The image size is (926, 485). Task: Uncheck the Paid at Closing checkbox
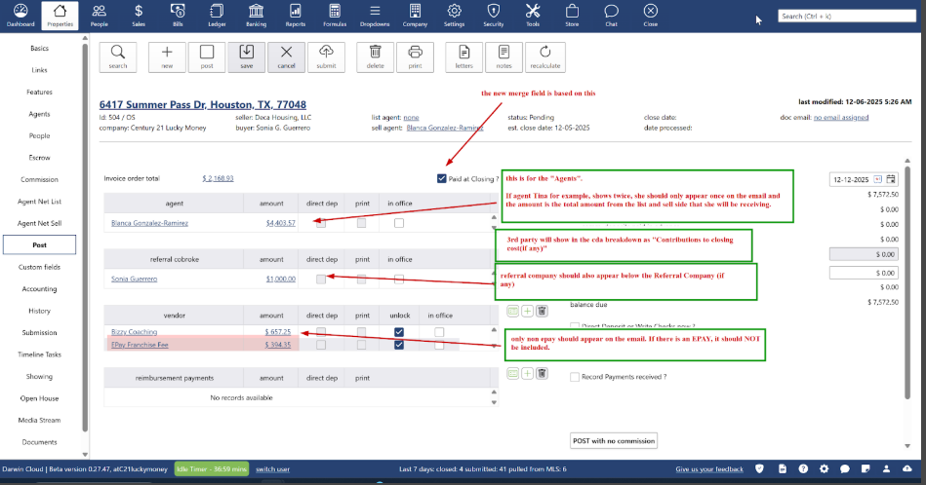[444, 179]
